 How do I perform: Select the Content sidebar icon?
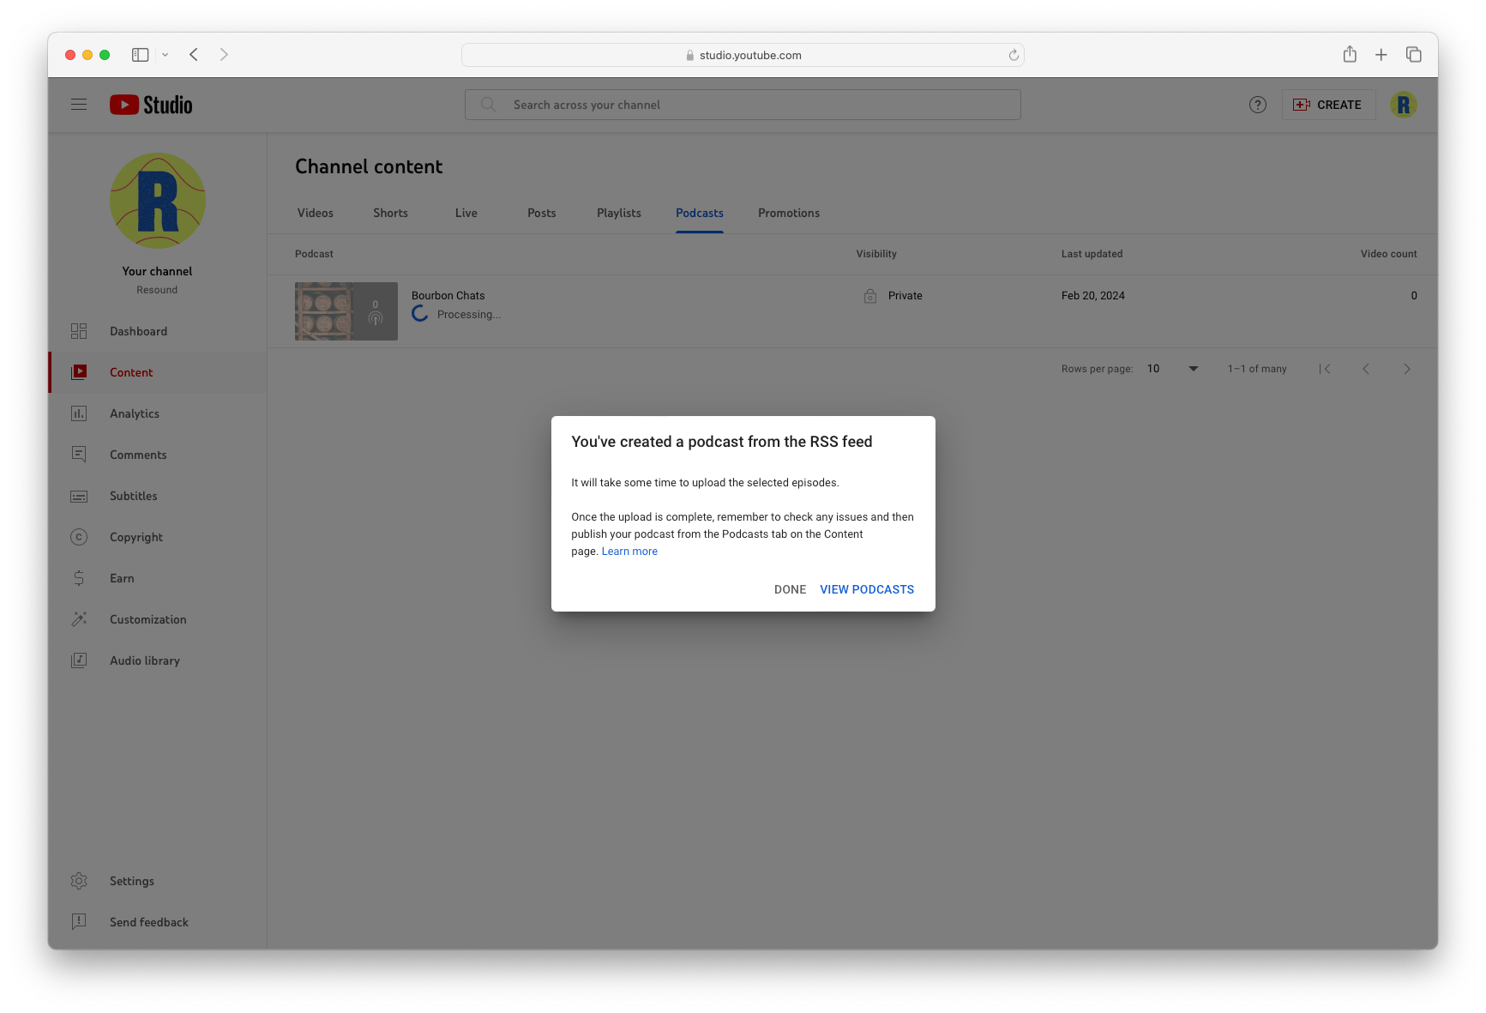tap(79, 372)
